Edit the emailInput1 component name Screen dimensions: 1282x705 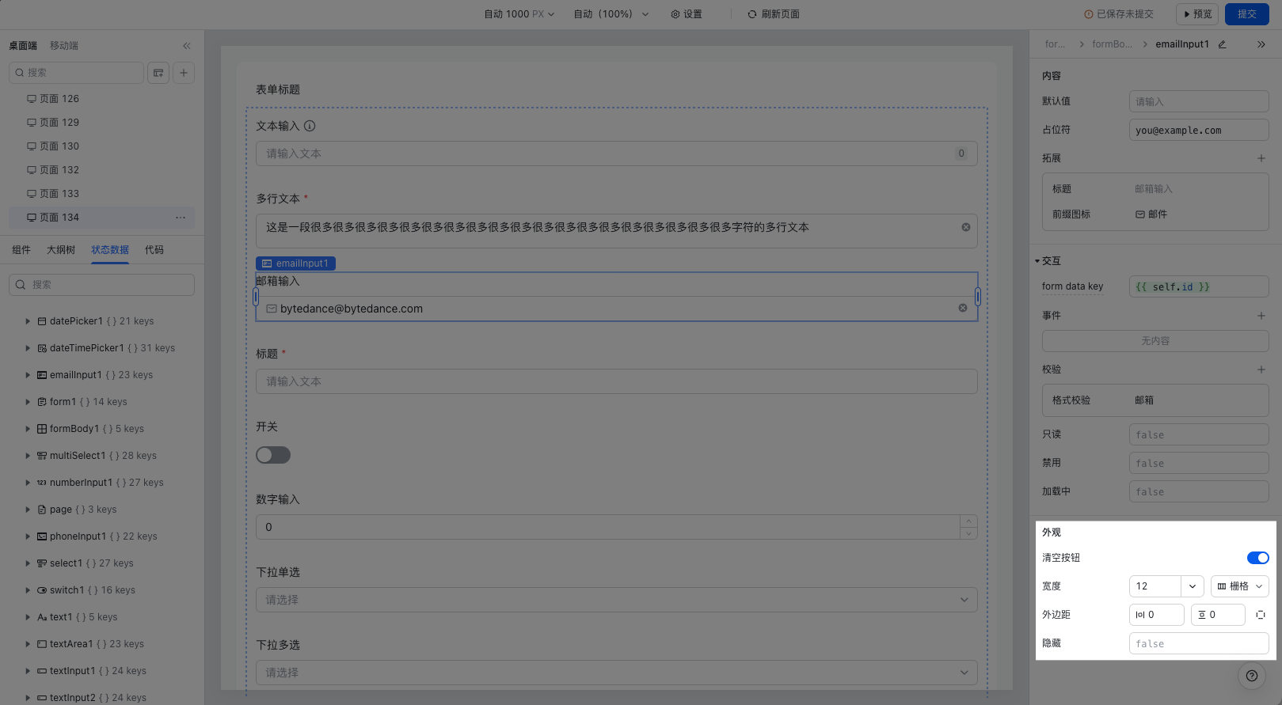[1222, 44]
